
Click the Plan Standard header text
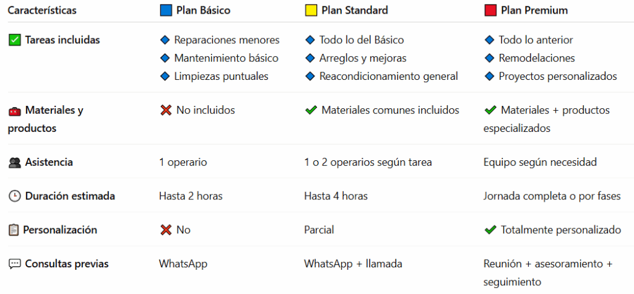point(355,11)
